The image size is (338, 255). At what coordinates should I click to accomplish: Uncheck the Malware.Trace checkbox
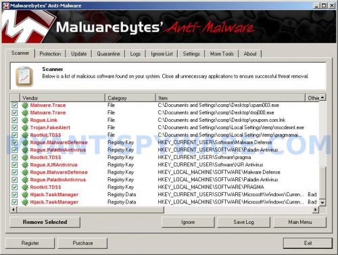[15, 106]
